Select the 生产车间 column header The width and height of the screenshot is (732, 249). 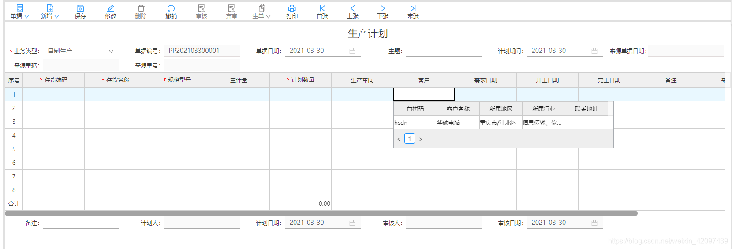(x=362, y=80)
